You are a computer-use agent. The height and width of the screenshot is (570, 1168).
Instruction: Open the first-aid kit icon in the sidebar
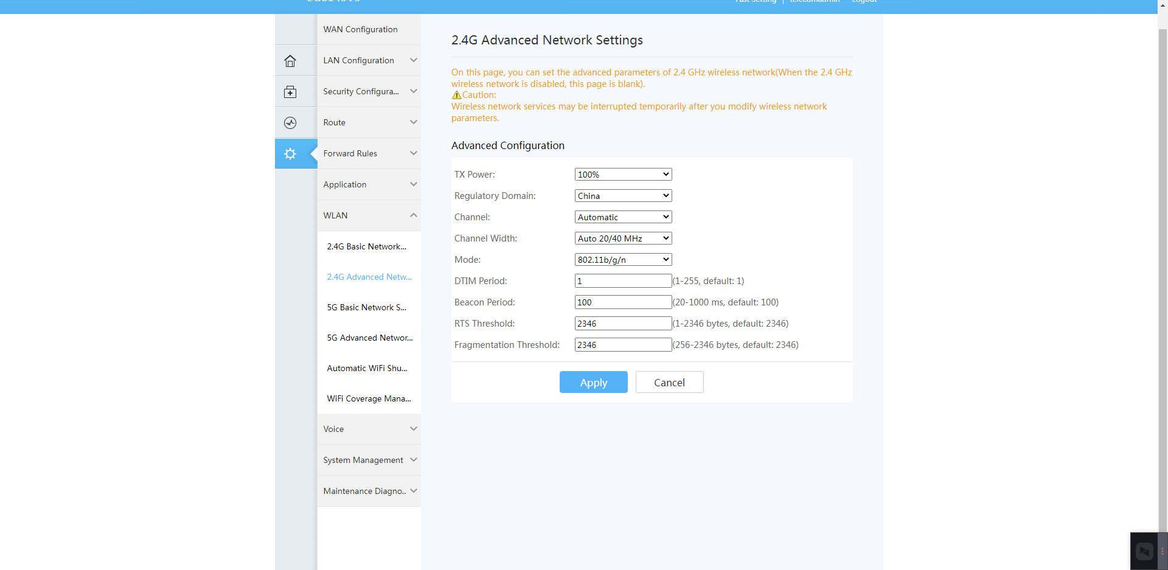point(290,92)
